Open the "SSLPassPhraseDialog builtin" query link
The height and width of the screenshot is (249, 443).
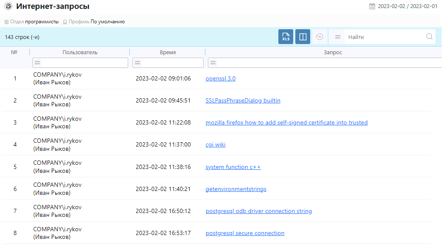243,100
